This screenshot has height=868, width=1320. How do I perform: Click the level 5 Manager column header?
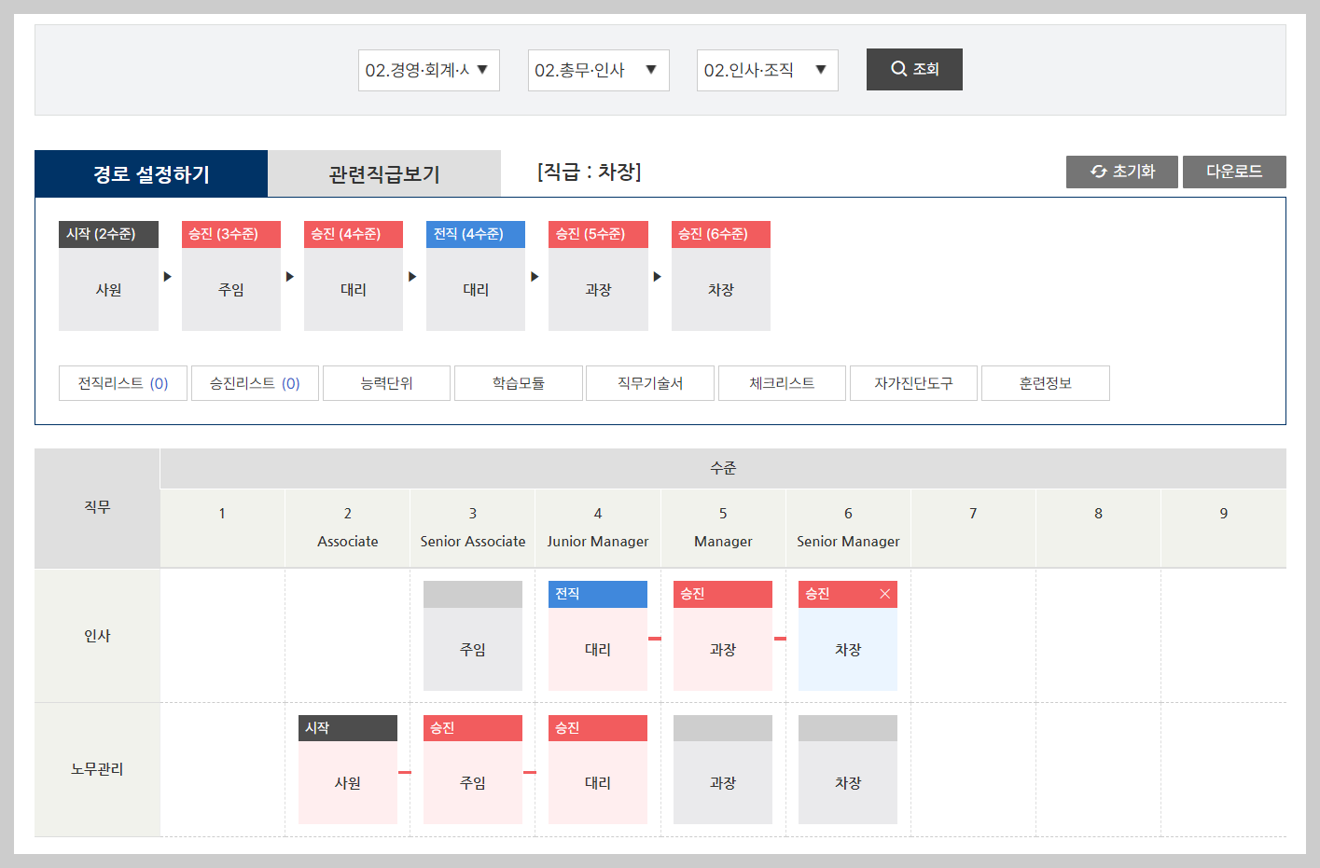723,528
